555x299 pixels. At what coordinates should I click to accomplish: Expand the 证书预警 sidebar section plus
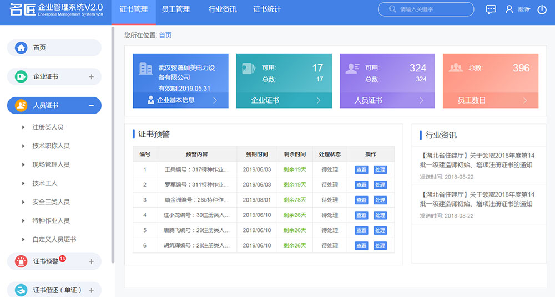coord(91,261)
